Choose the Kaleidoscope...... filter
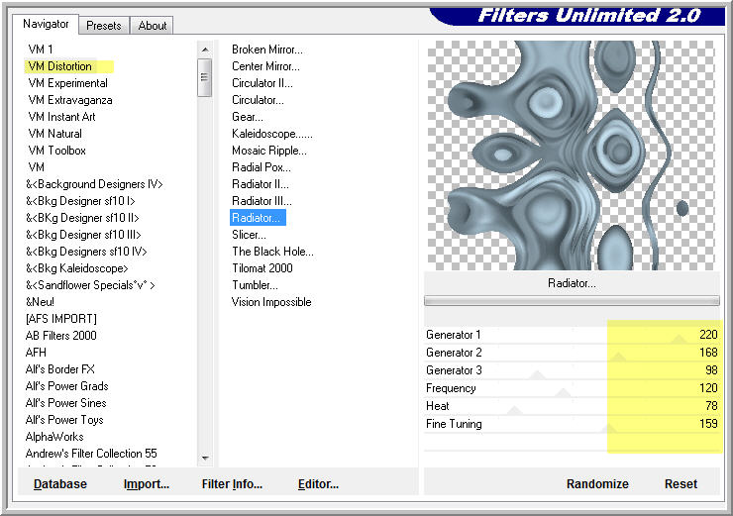The width and height of the screenshot is (733, 516). (x=272, y=133)
